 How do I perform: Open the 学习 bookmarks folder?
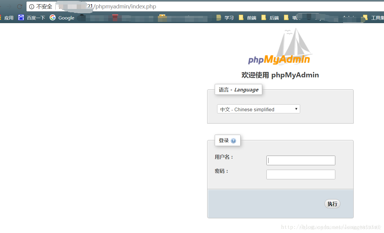point(225,18)
